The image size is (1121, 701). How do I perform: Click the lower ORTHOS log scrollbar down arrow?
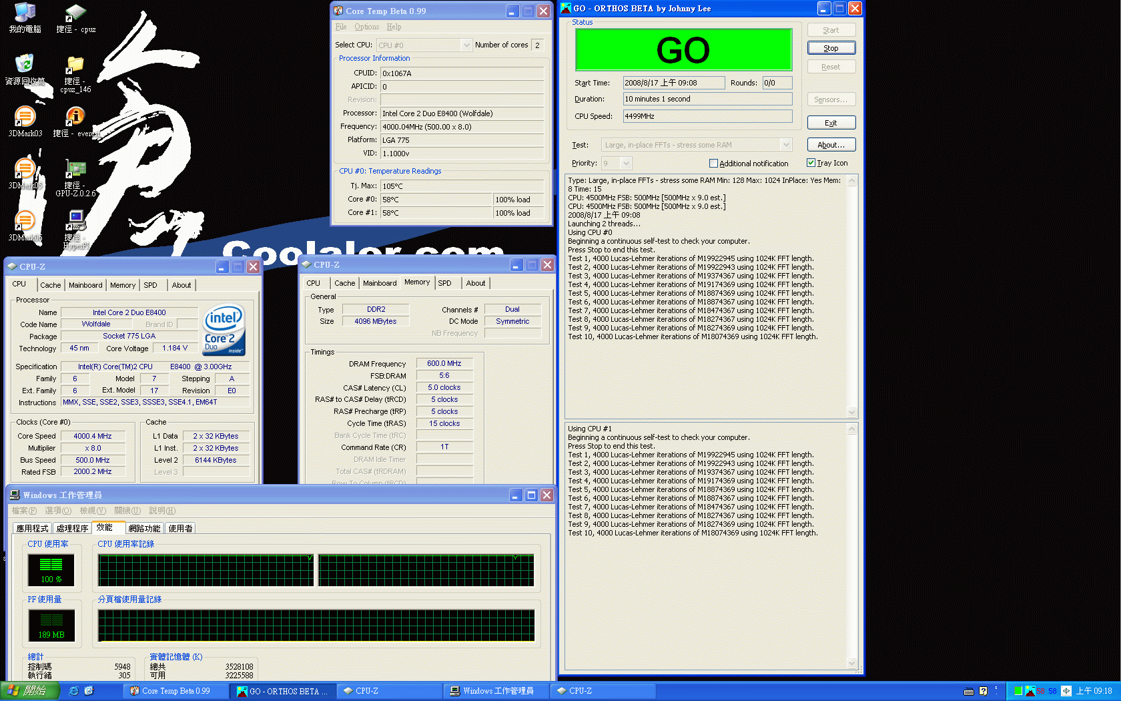(x=851, y=663)
